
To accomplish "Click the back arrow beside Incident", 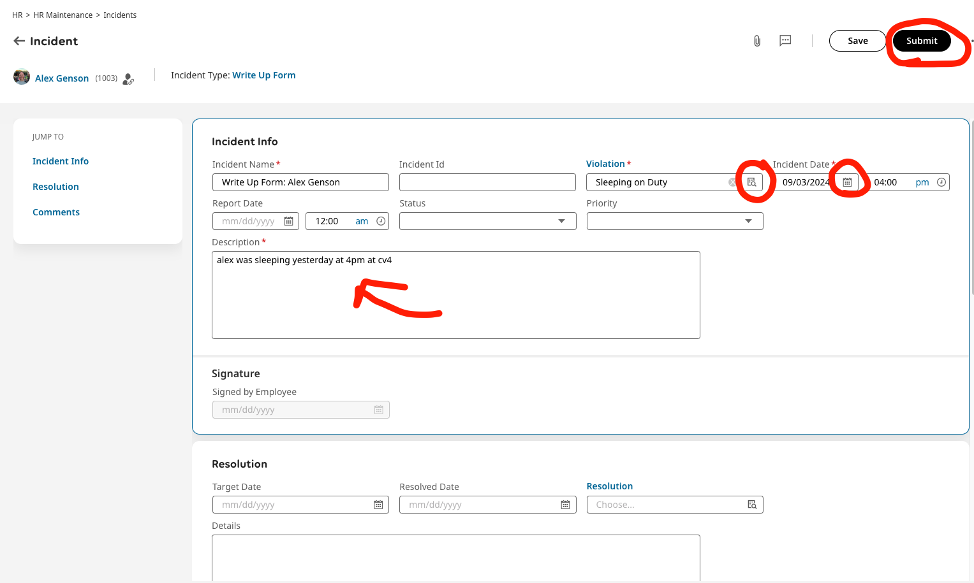I will point(19,41).
